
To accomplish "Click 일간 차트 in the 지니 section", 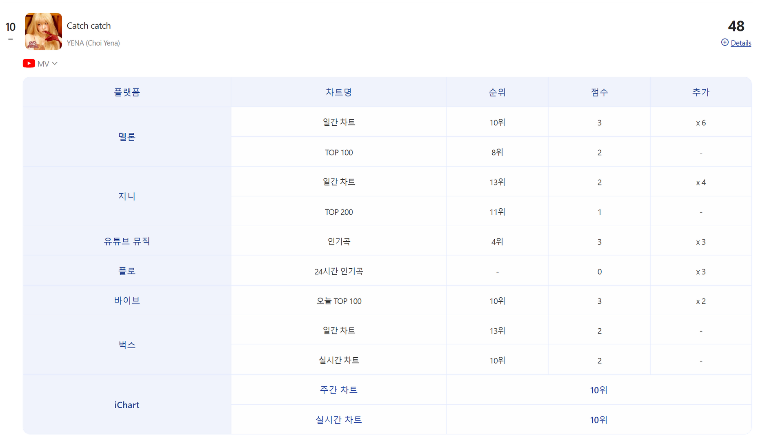I will (339, 182).
